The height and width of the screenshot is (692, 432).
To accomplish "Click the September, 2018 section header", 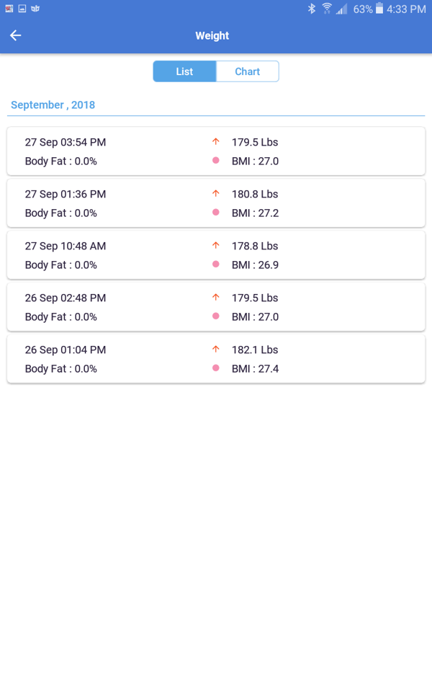I will 53,105.
